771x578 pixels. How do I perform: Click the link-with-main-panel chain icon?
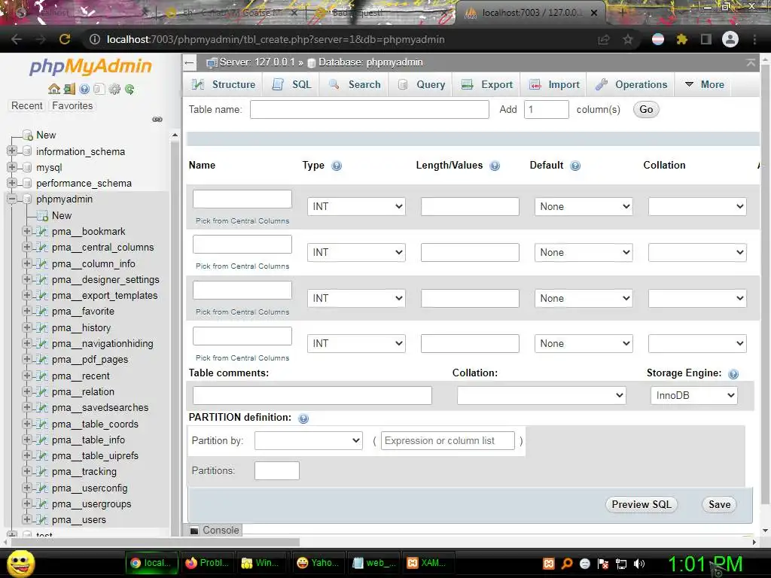click(157, 120)
